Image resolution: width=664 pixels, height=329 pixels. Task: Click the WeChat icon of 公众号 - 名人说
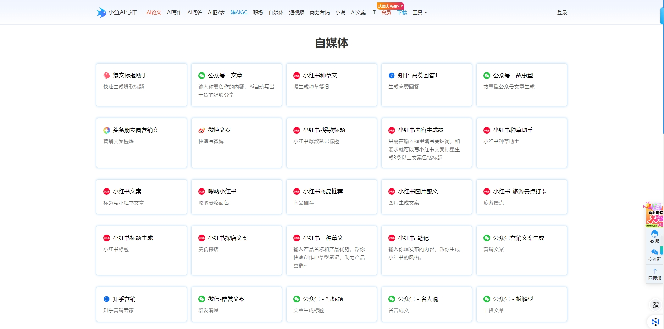pos(392,299)
